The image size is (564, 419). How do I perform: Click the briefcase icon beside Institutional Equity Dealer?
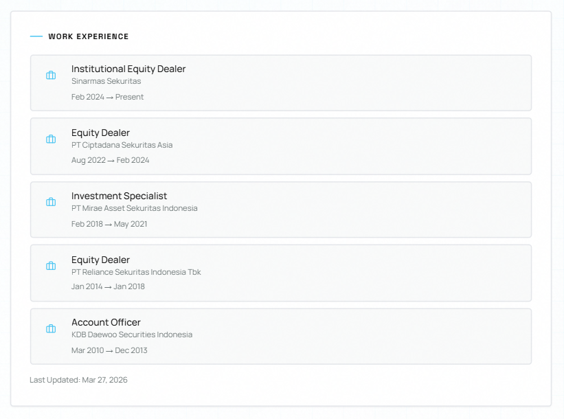coord(51,76)
